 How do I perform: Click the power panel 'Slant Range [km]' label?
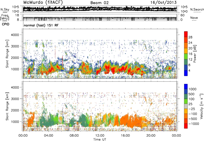point(7,54)
